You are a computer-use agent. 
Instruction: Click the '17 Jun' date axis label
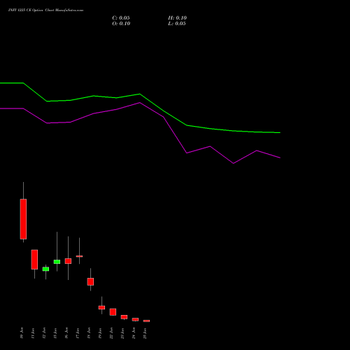pyautogui.click(x=78, y=333)
